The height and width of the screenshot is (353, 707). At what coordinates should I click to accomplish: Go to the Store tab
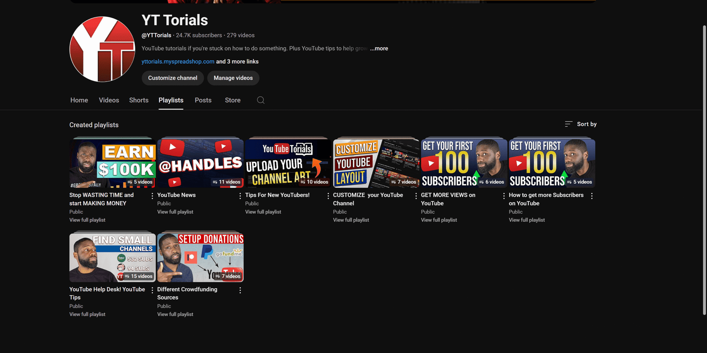pyautogui.click(x=232, y=100)
